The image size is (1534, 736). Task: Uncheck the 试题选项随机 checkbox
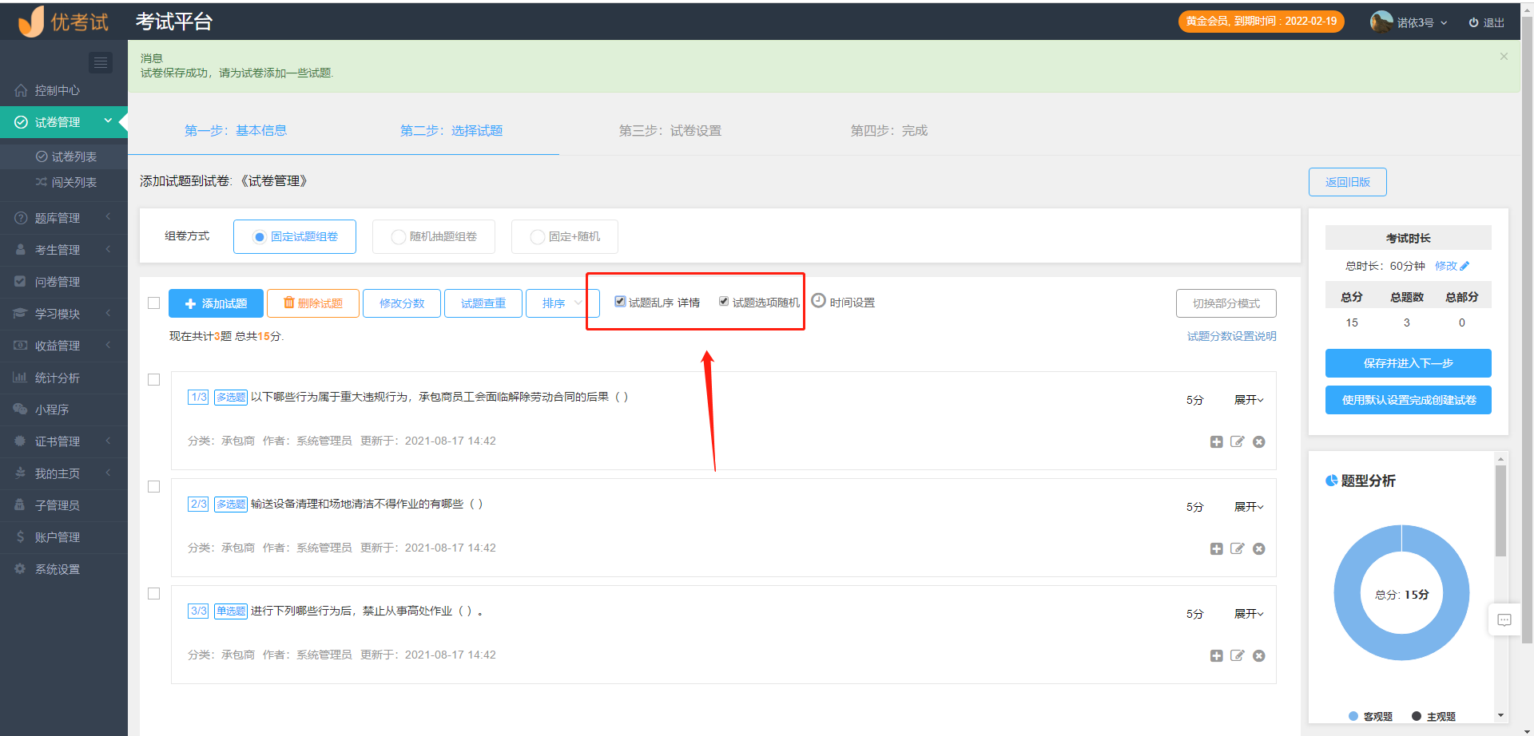click(724, 302)
